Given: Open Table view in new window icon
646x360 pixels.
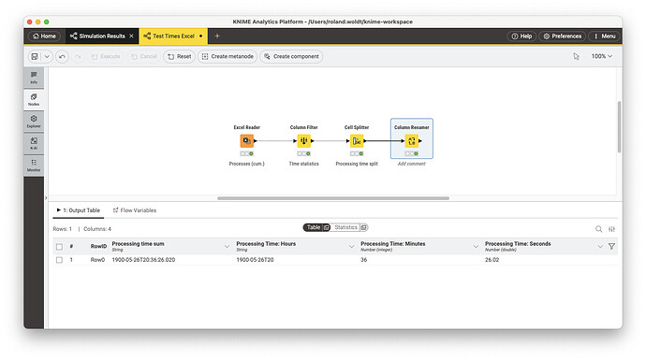Looking at the screenshot, I should pos(327,227).
